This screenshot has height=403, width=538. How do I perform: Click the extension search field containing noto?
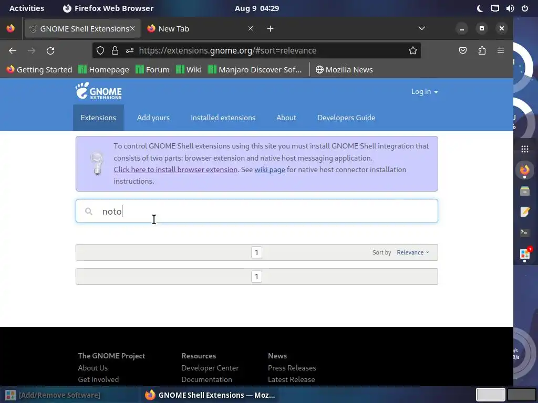(256, 211)
